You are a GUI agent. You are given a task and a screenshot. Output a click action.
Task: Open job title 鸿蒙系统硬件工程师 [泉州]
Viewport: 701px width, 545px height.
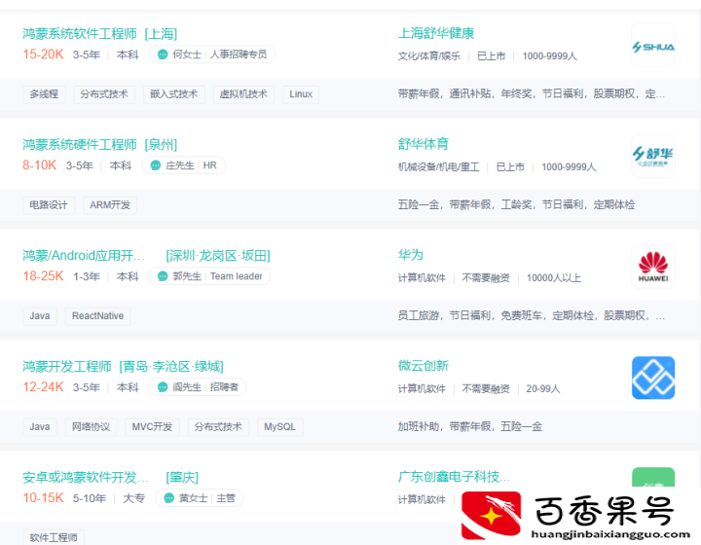[x=99, y=144]
